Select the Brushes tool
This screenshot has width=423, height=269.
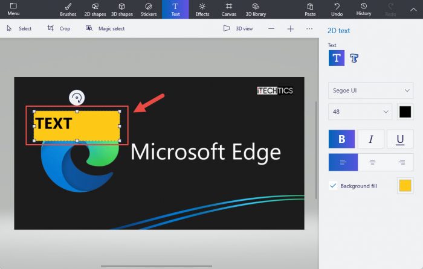tap(68, 10)
